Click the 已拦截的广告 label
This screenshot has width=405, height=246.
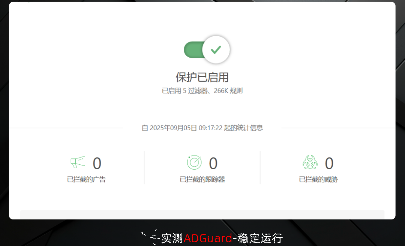pos(86,179)
